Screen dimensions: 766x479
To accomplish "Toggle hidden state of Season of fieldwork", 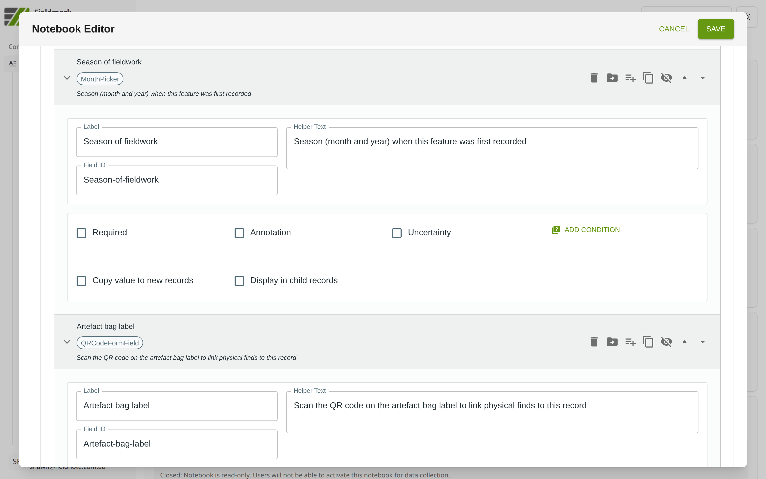I will pos(666,78).
